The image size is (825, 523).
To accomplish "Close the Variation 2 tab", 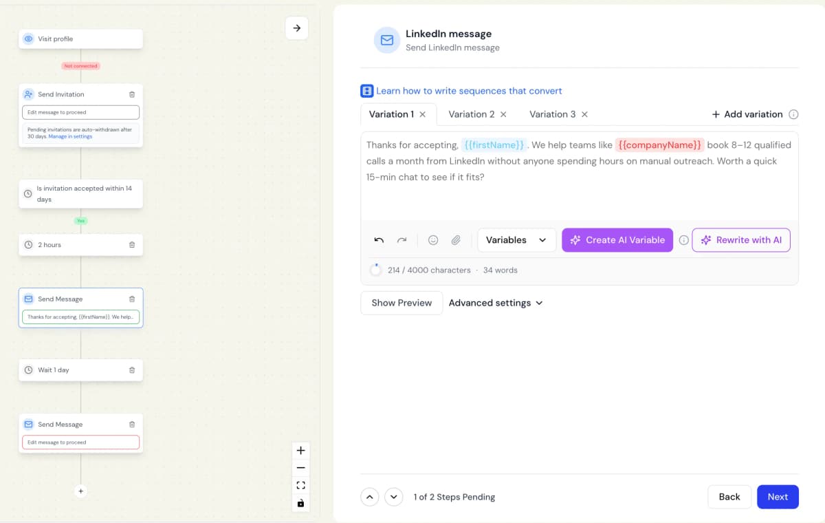I will [x=503, y=114].
